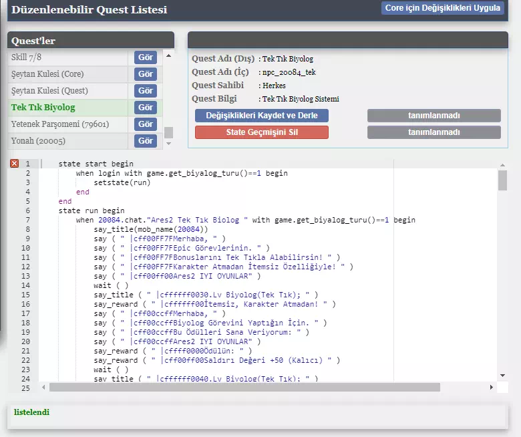This screenshot has height=437, width=521.
Task: Place cursor on 'state start begin' line
Action: click(96, 164)
